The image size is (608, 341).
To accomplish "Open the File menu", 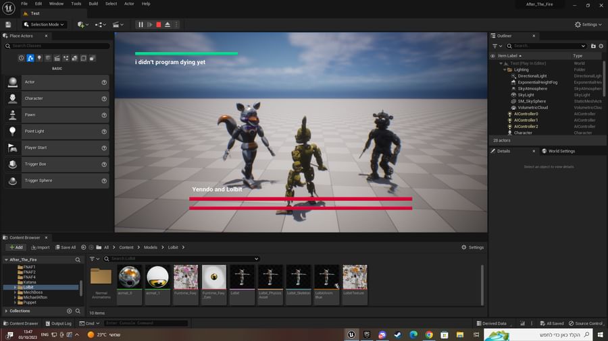I will 24,3.
